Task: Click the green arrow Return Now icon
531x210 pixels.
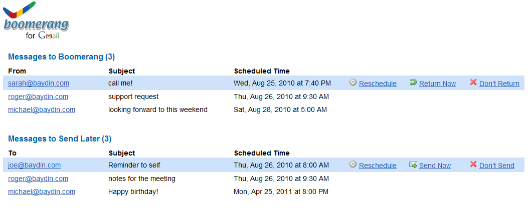Action: click(413, 82)
